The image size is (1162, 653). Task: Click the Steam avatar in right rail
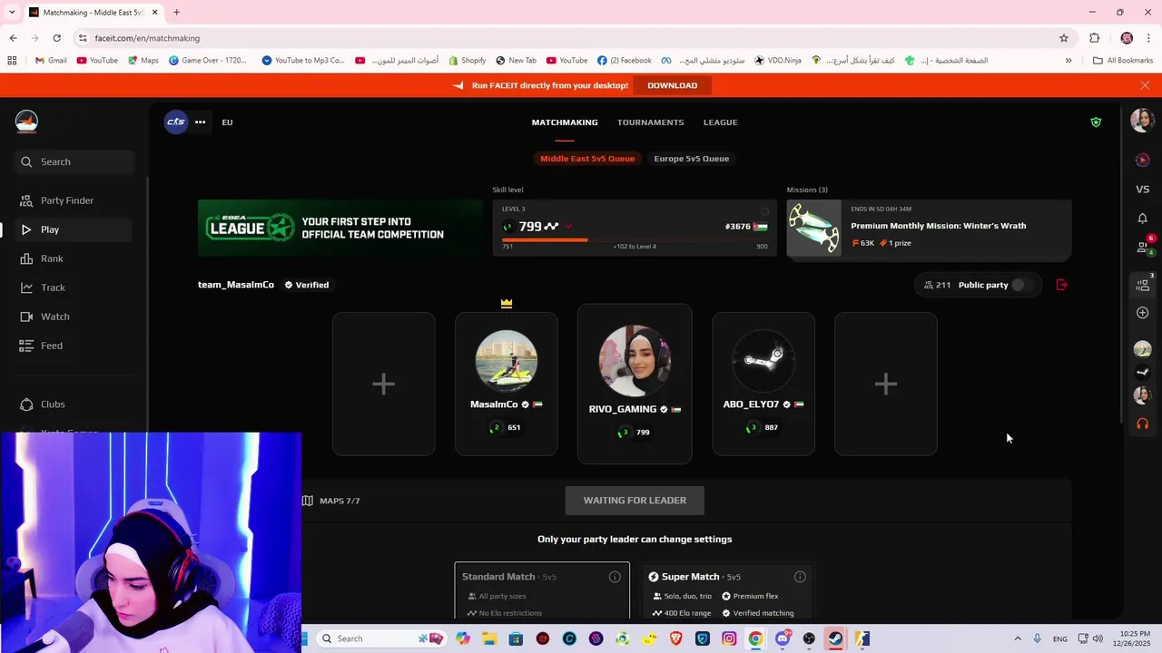click(x=1142, y=372)
